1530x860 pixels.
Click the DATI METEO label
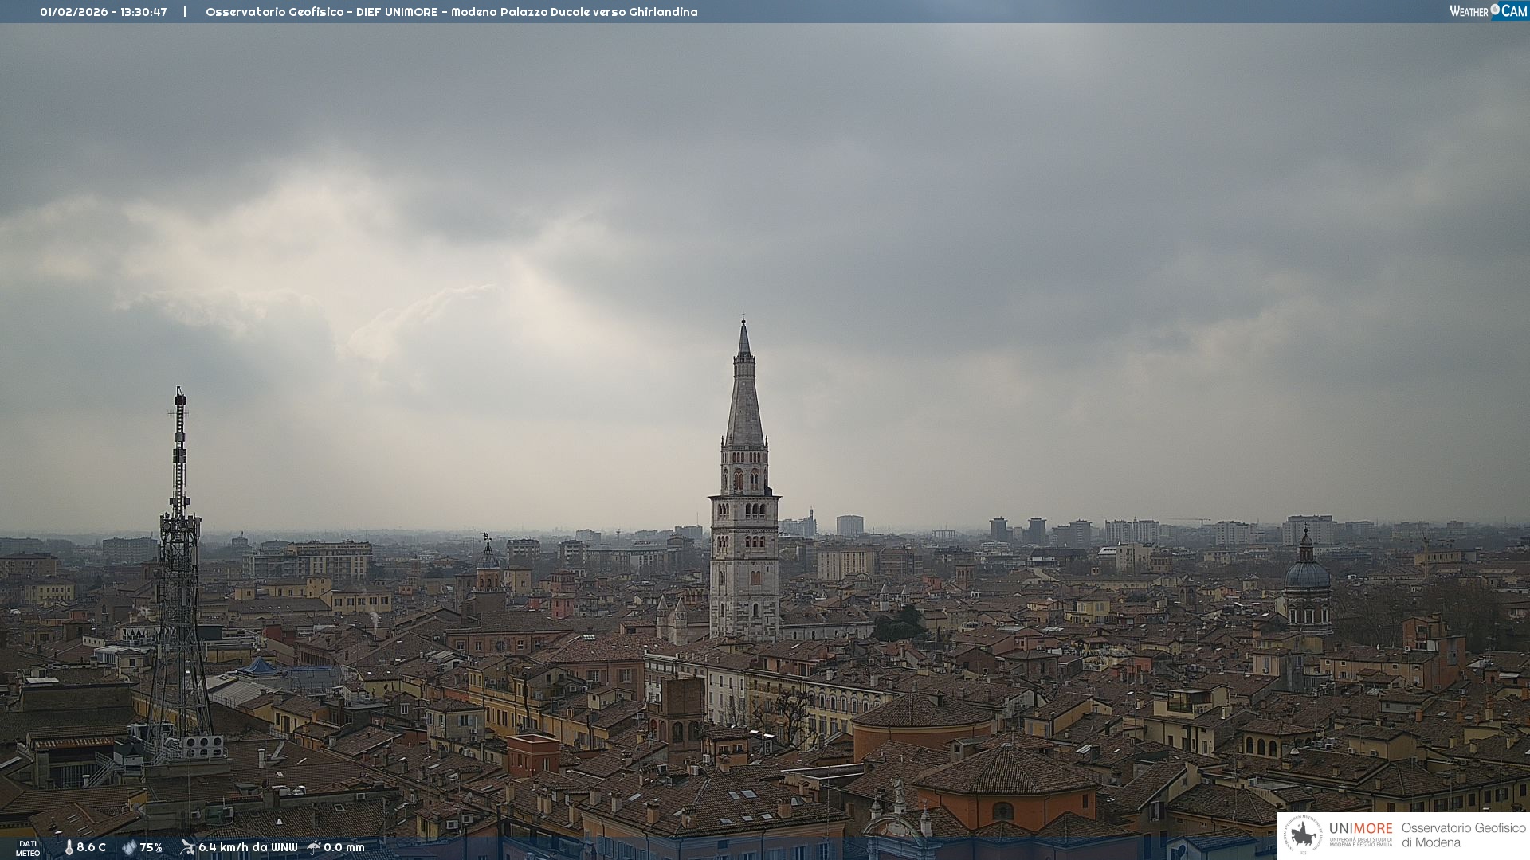tap(28, 849)
